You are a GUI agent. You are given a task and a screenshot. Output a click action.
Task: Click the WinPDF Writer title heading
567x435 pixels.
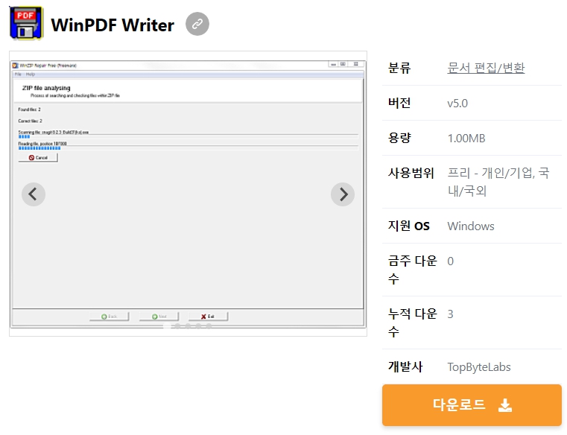pyautogui.click(x=113, y=25)
